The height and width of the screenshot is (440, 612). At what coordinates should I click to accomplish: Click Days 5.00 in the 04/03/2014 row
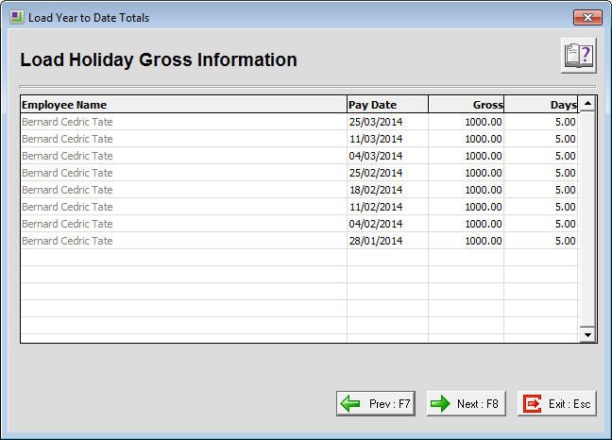[541, 156]
